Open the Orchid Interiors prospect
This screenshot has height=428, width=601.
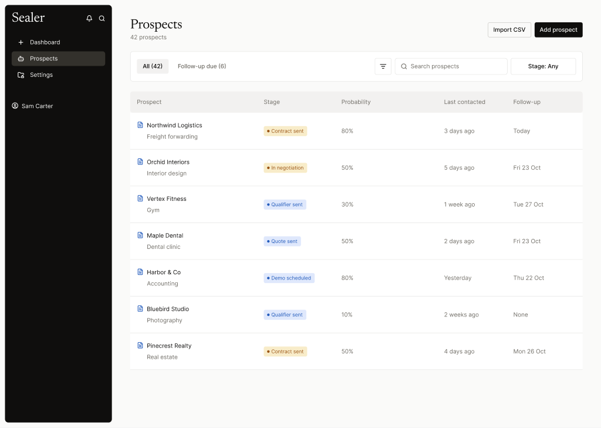168,162
